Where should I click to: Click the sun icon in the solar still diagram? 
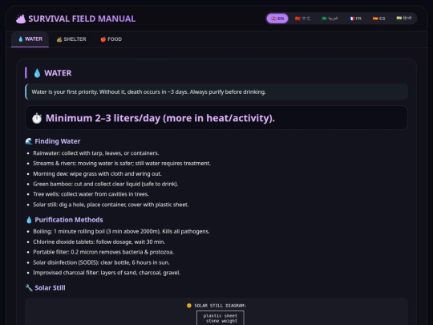click(x=189, y=306)
